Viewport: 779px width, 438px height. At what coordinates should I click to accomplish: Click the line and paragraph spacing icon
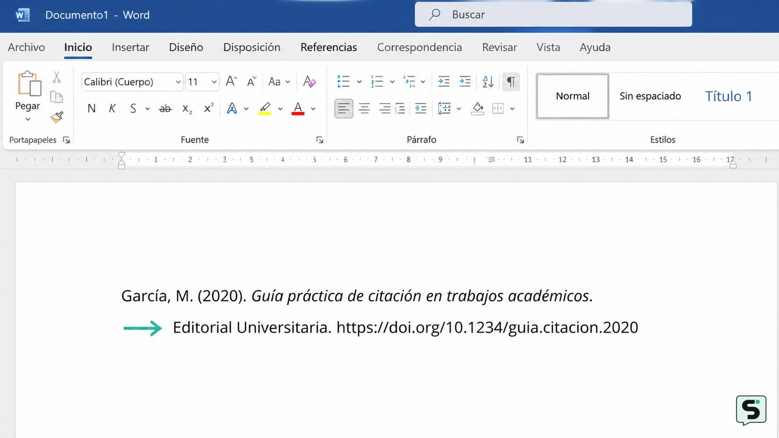(444, 108)
